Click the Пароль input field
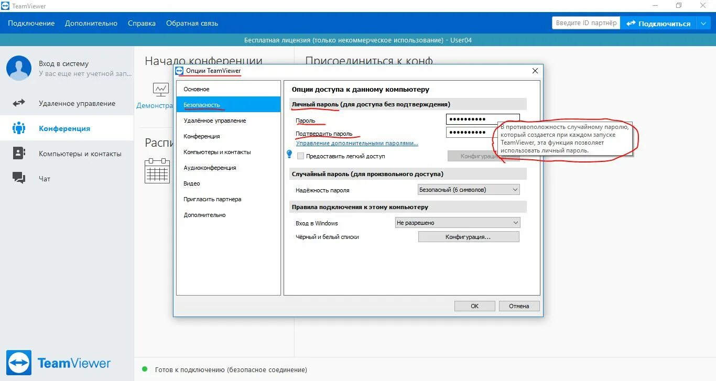The width and height of the screenshot is (716, 381). pos(483,119)
